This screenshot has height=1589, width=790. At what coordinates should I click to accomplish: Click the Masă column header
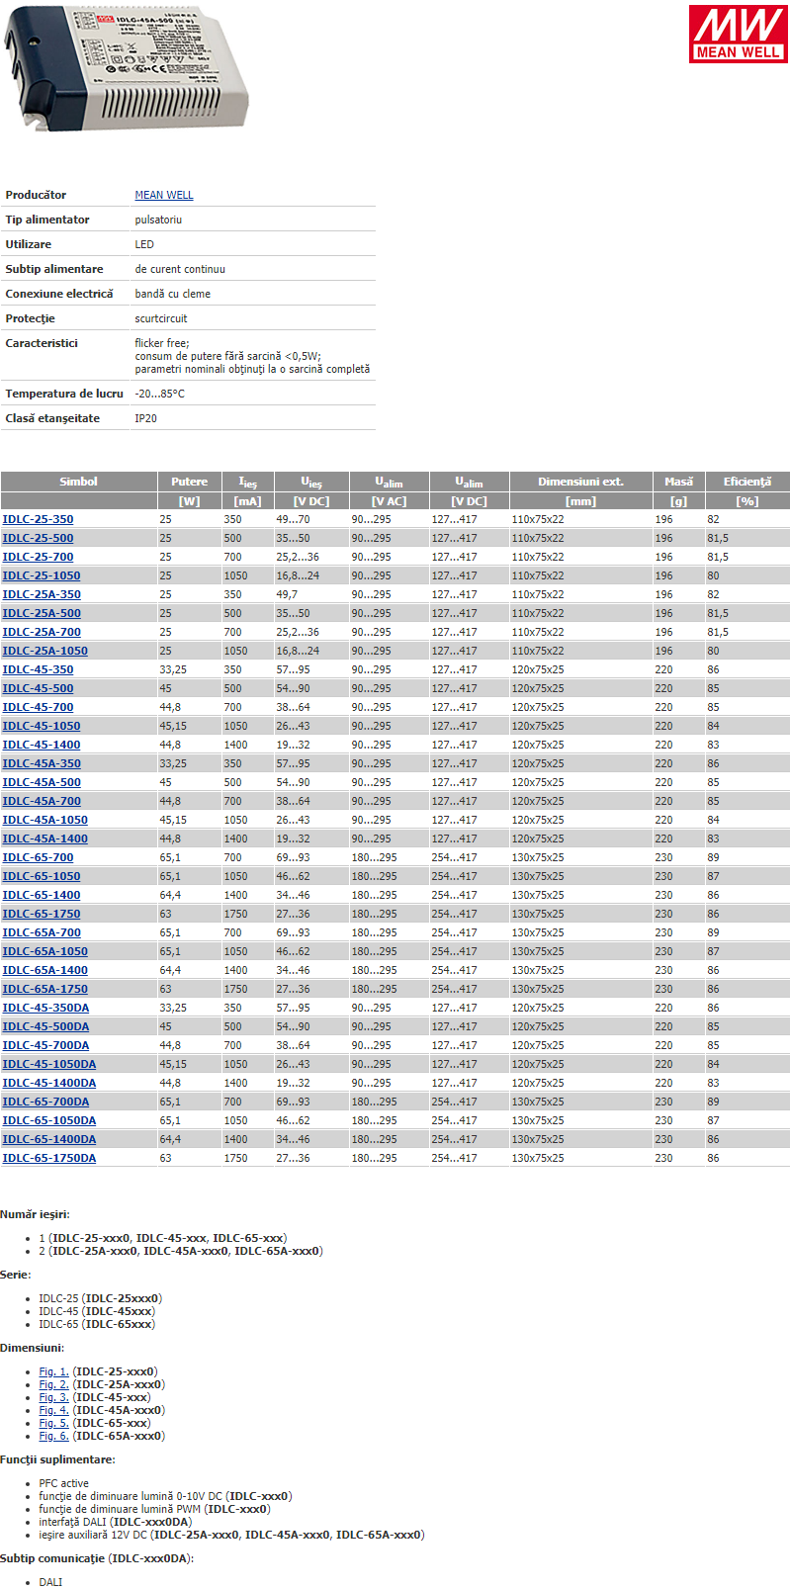pyautogui.click(x=678, y=482)
